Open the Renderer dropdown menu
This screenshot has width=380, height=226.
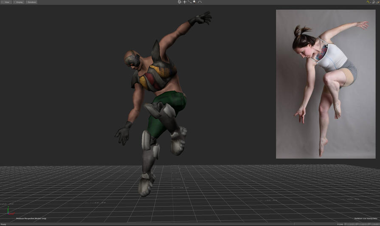point(31,2)
